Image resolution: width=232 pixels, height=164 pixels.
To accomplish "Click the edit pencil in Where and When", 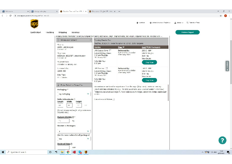I will pyautogui.click(x=90, y=40).
